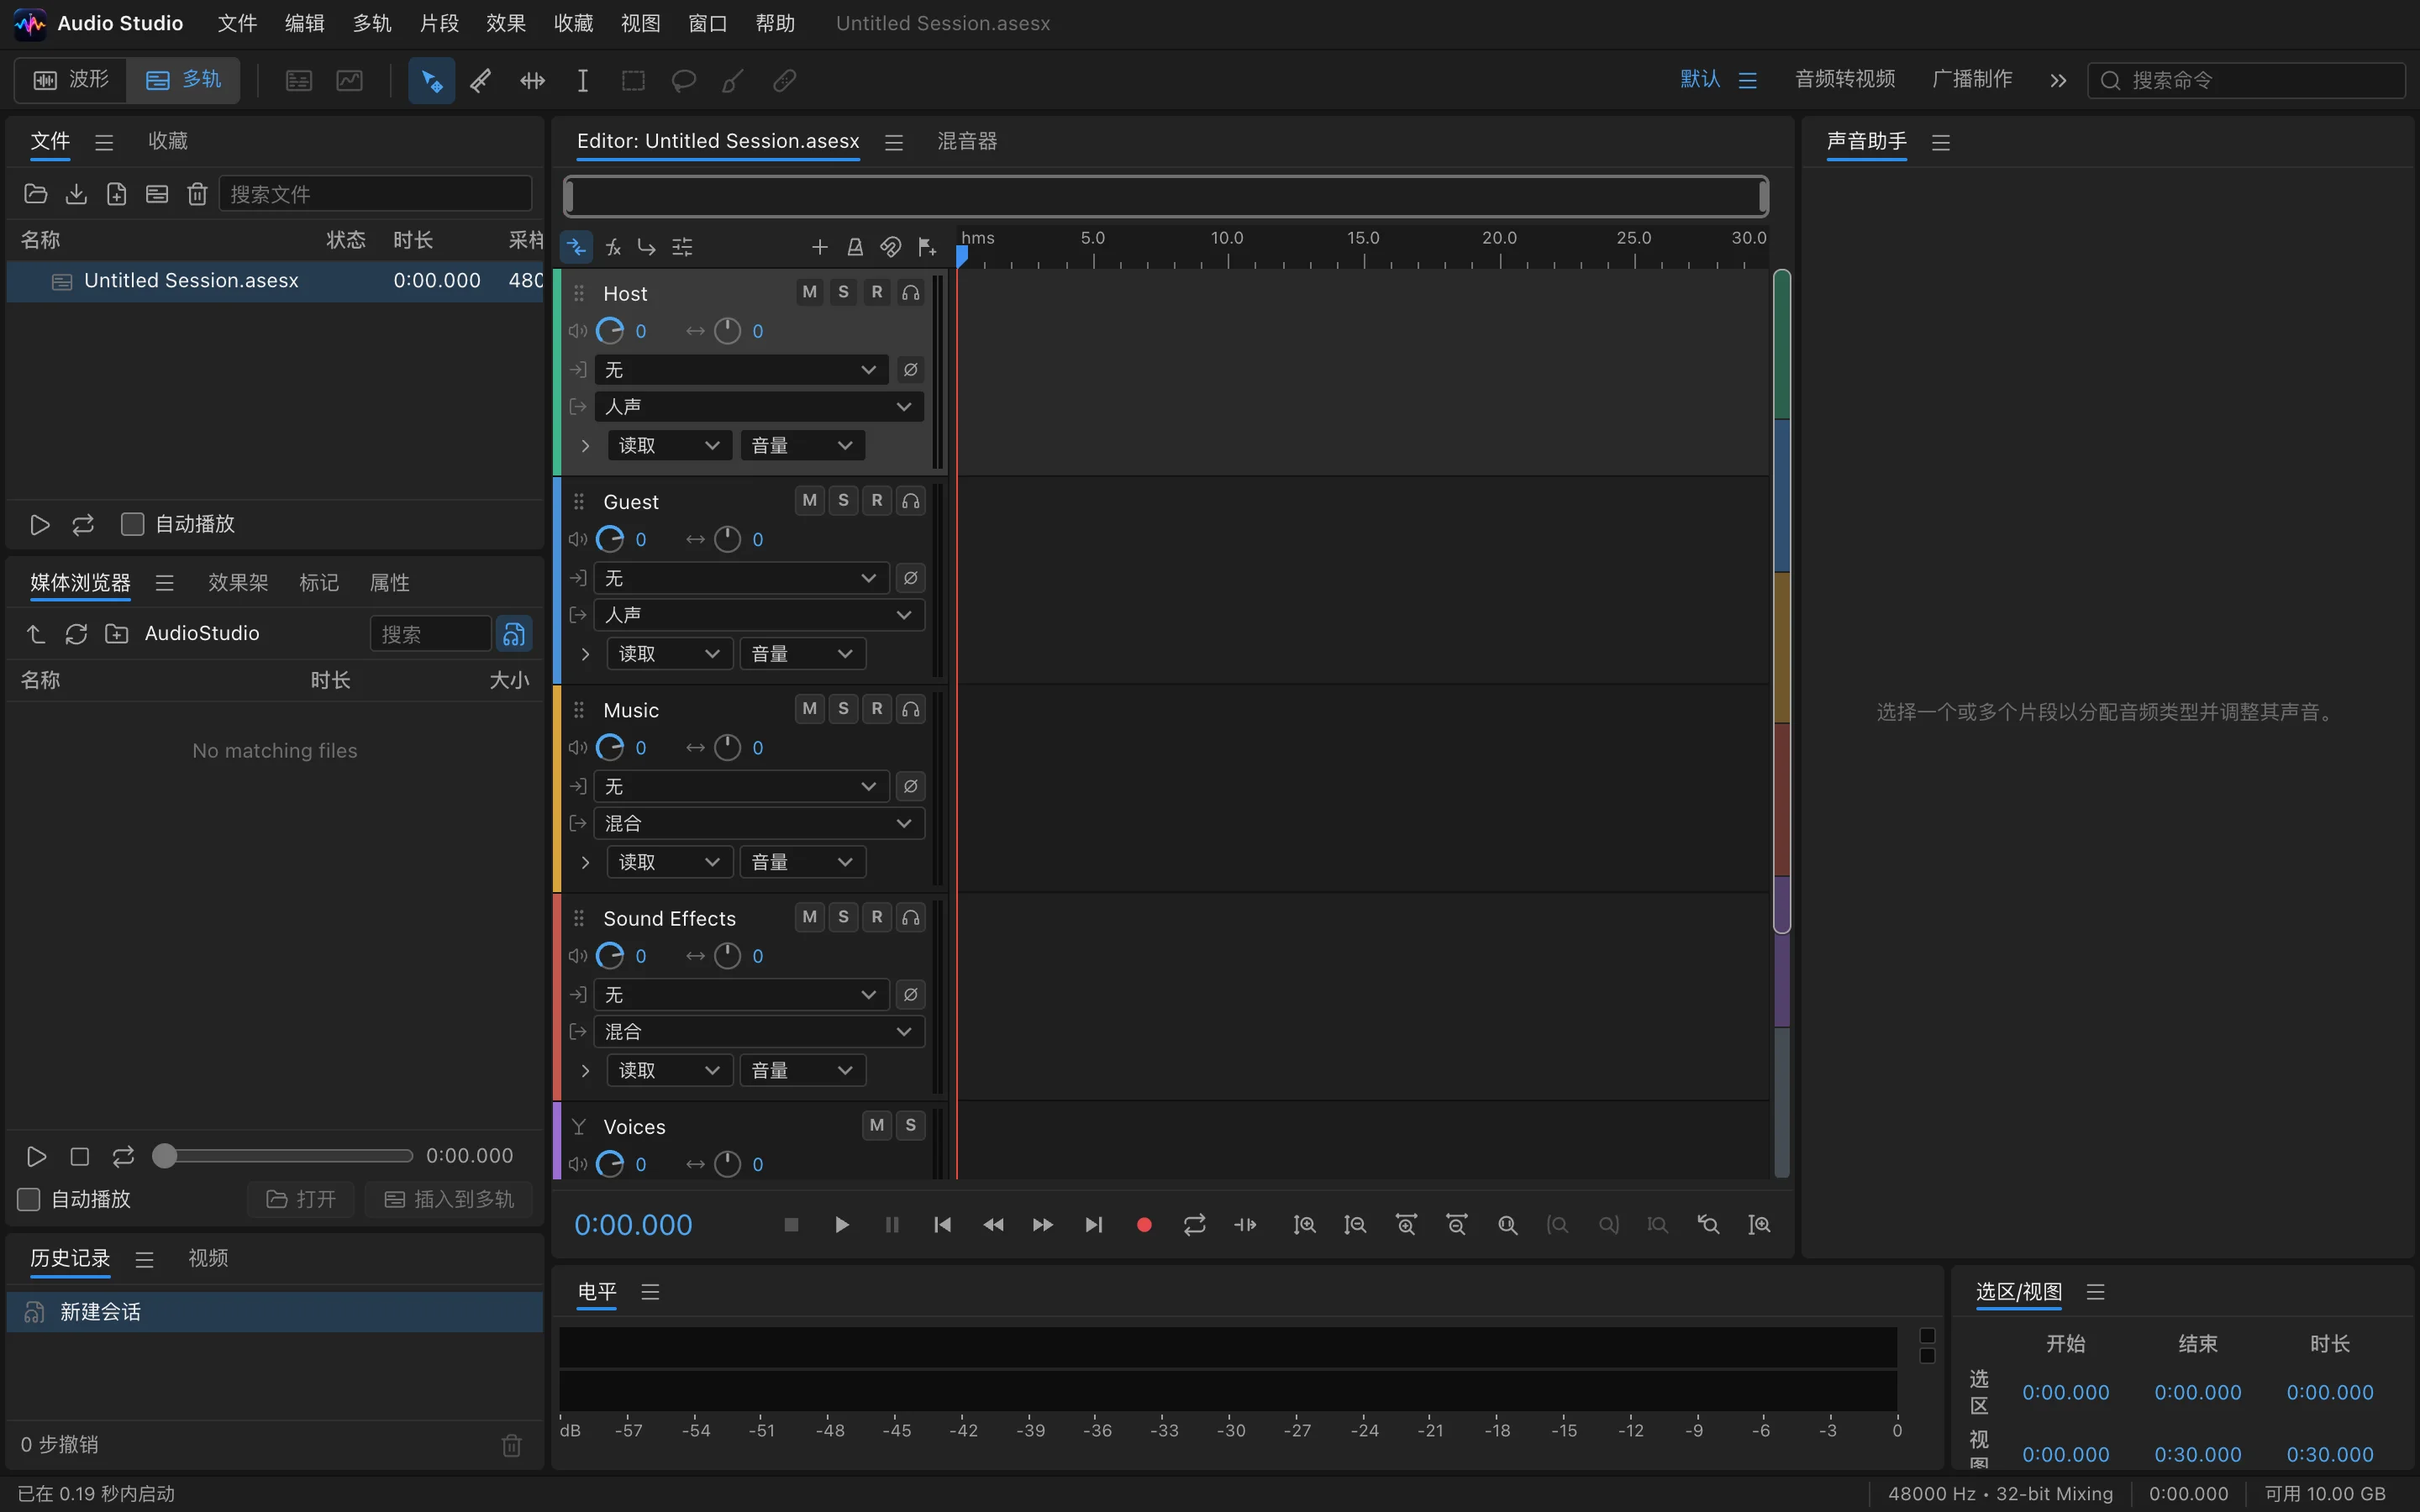This screenshot has width=2420, height=1512.
Task: Mute the Voices bus track
Action: click(x=877, y=1125)
